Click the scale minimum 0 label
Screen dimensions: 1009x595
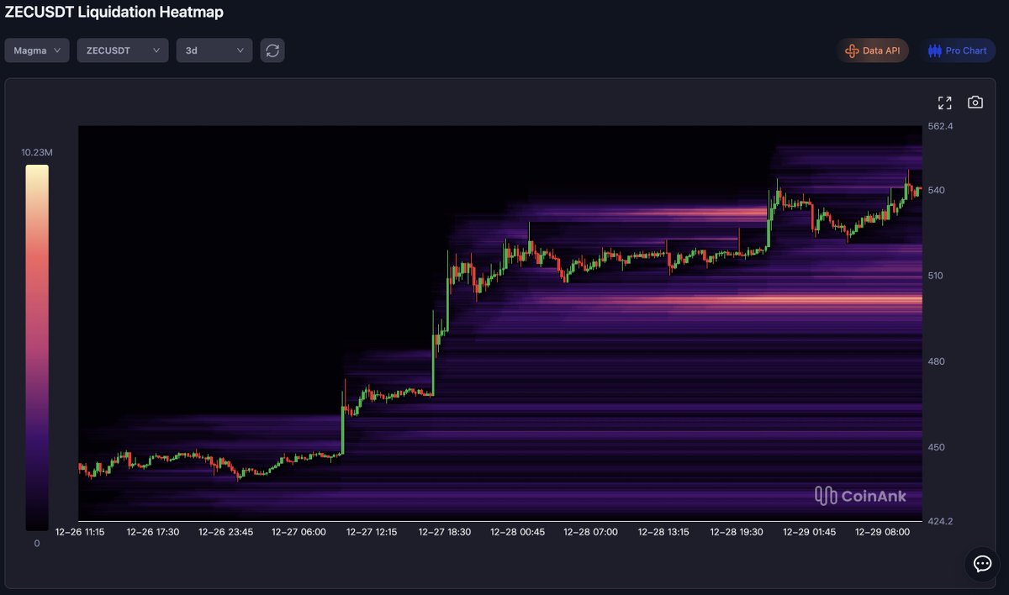point(37,543)
